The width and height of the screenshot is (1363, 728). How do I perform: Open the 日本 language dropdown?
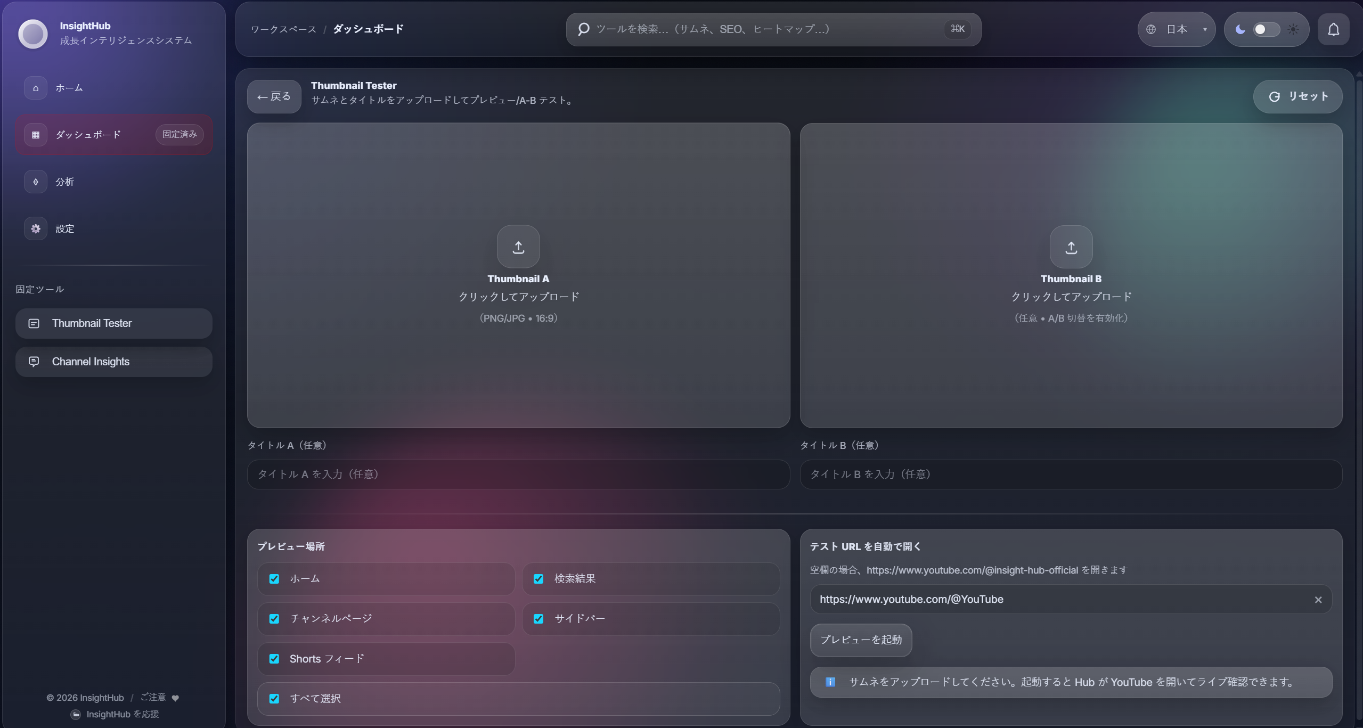tap(1177, 29)
